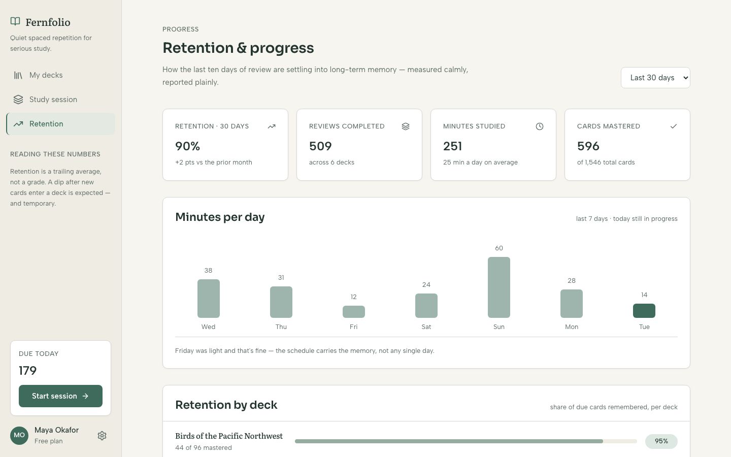Click the 251 minutes studied value
This screenshot has height=457, width=731.
[x=452, y=146]
